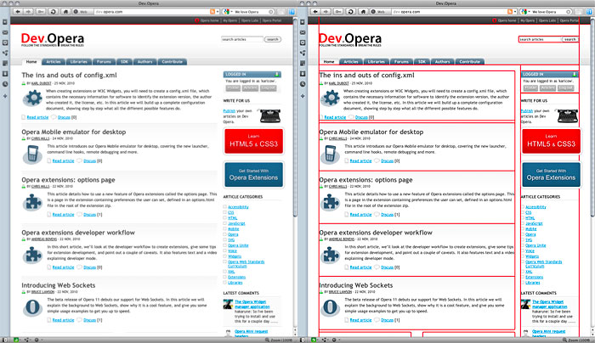The image size is (595, 343).
Task: Click Opera Link green icon in left status bar
Action: [16, 340]
